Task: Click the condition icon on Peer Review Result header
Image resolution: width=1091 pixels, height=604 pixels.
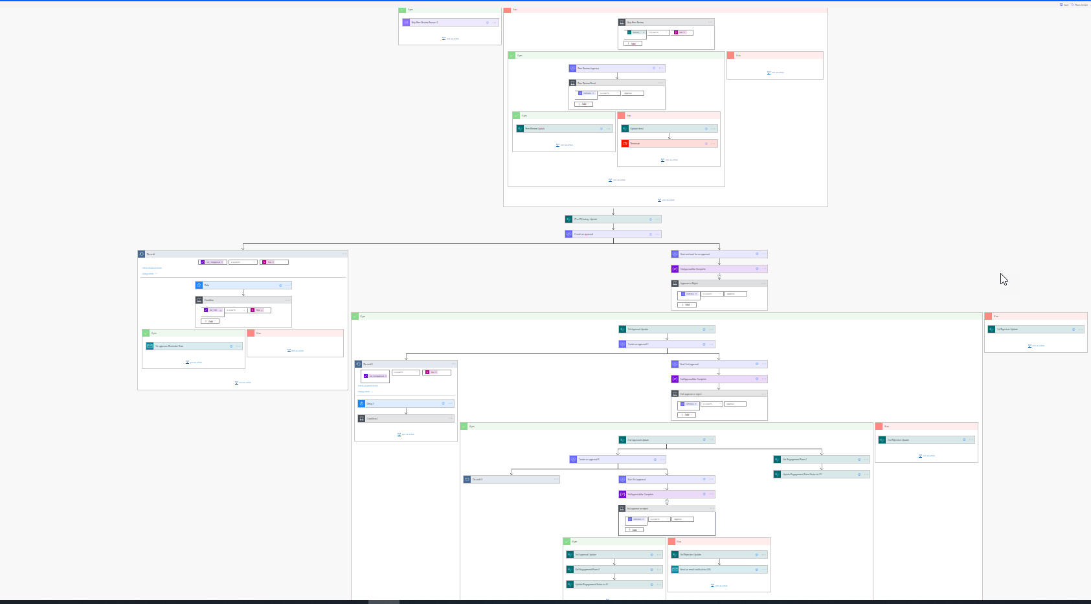Action: 572,83
